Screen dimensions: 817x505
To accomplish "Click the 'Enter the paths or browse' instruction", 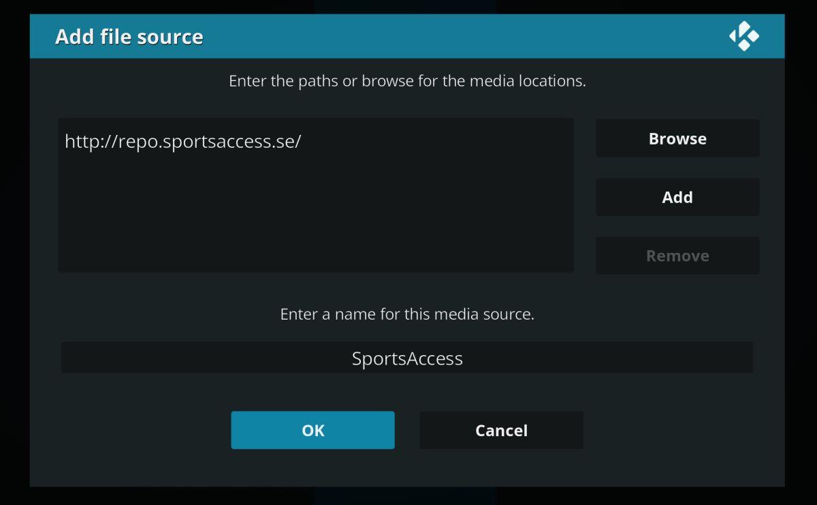I will pyautogui.click(x=407, y=81).
